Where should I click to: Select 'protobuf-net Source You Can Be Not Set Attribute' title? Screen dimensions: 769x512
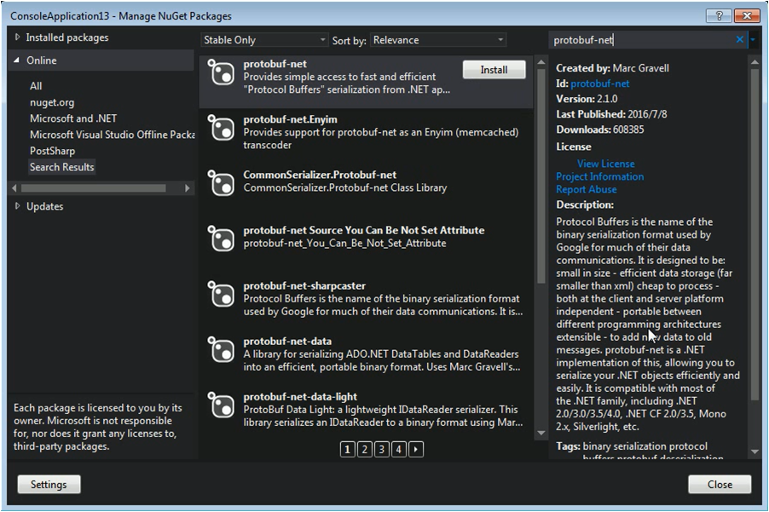[x=364, y=230]
